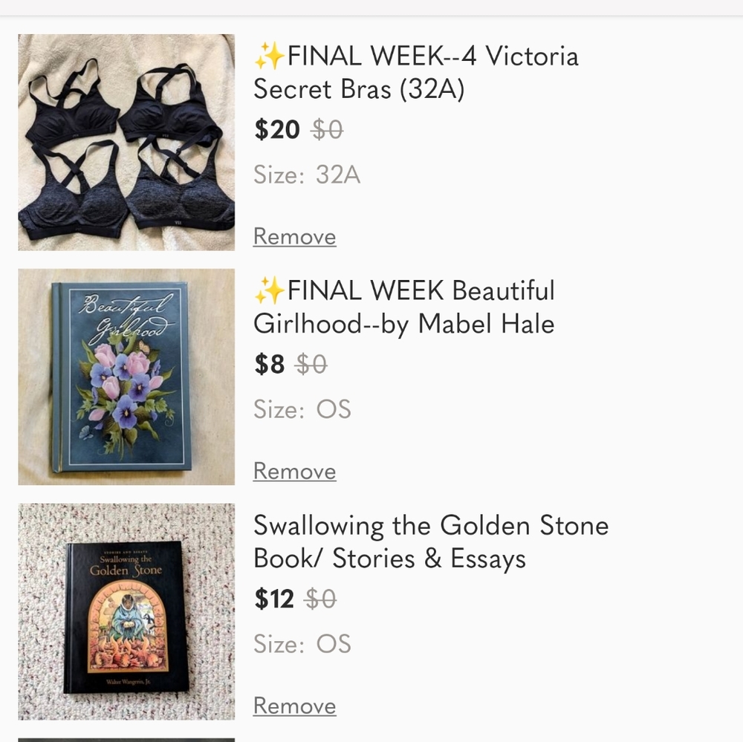743x742 pixels.
Task: Remove the Swallowing the Golden Stone book
Action: [x=294, y=706]
